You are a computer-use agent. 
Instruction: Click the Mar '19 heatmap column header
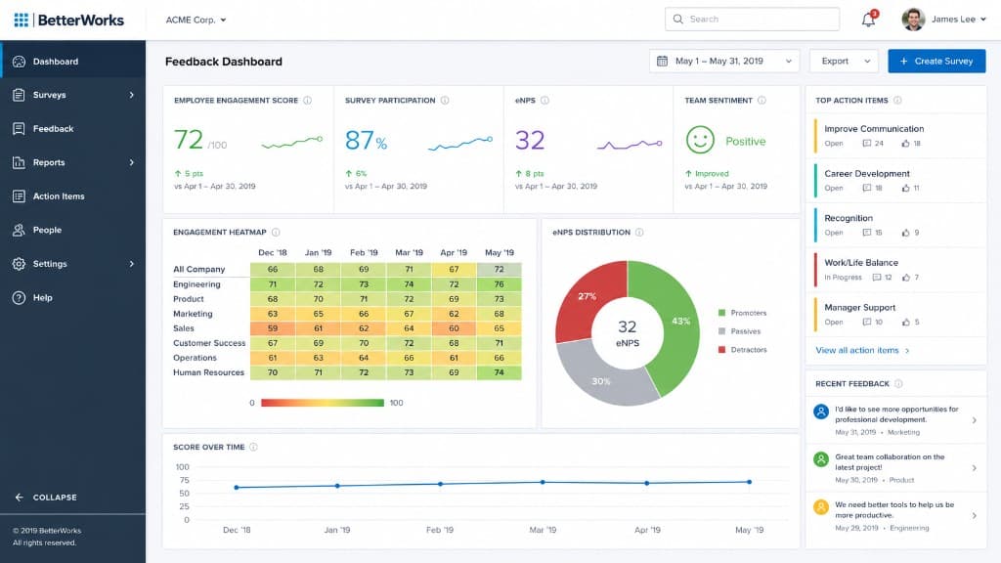click(x=409, y=253)
